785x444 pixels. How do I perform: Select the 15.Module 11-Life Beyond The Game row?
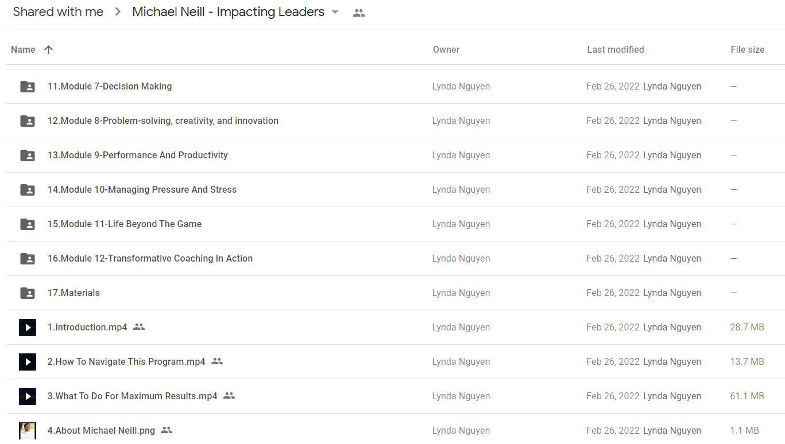(x=396, y=224)
